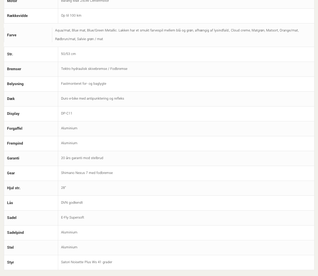Select the '50/53 cm' size value
The height and width of the screenshot is (276, 318).
[x=68, y=54]
